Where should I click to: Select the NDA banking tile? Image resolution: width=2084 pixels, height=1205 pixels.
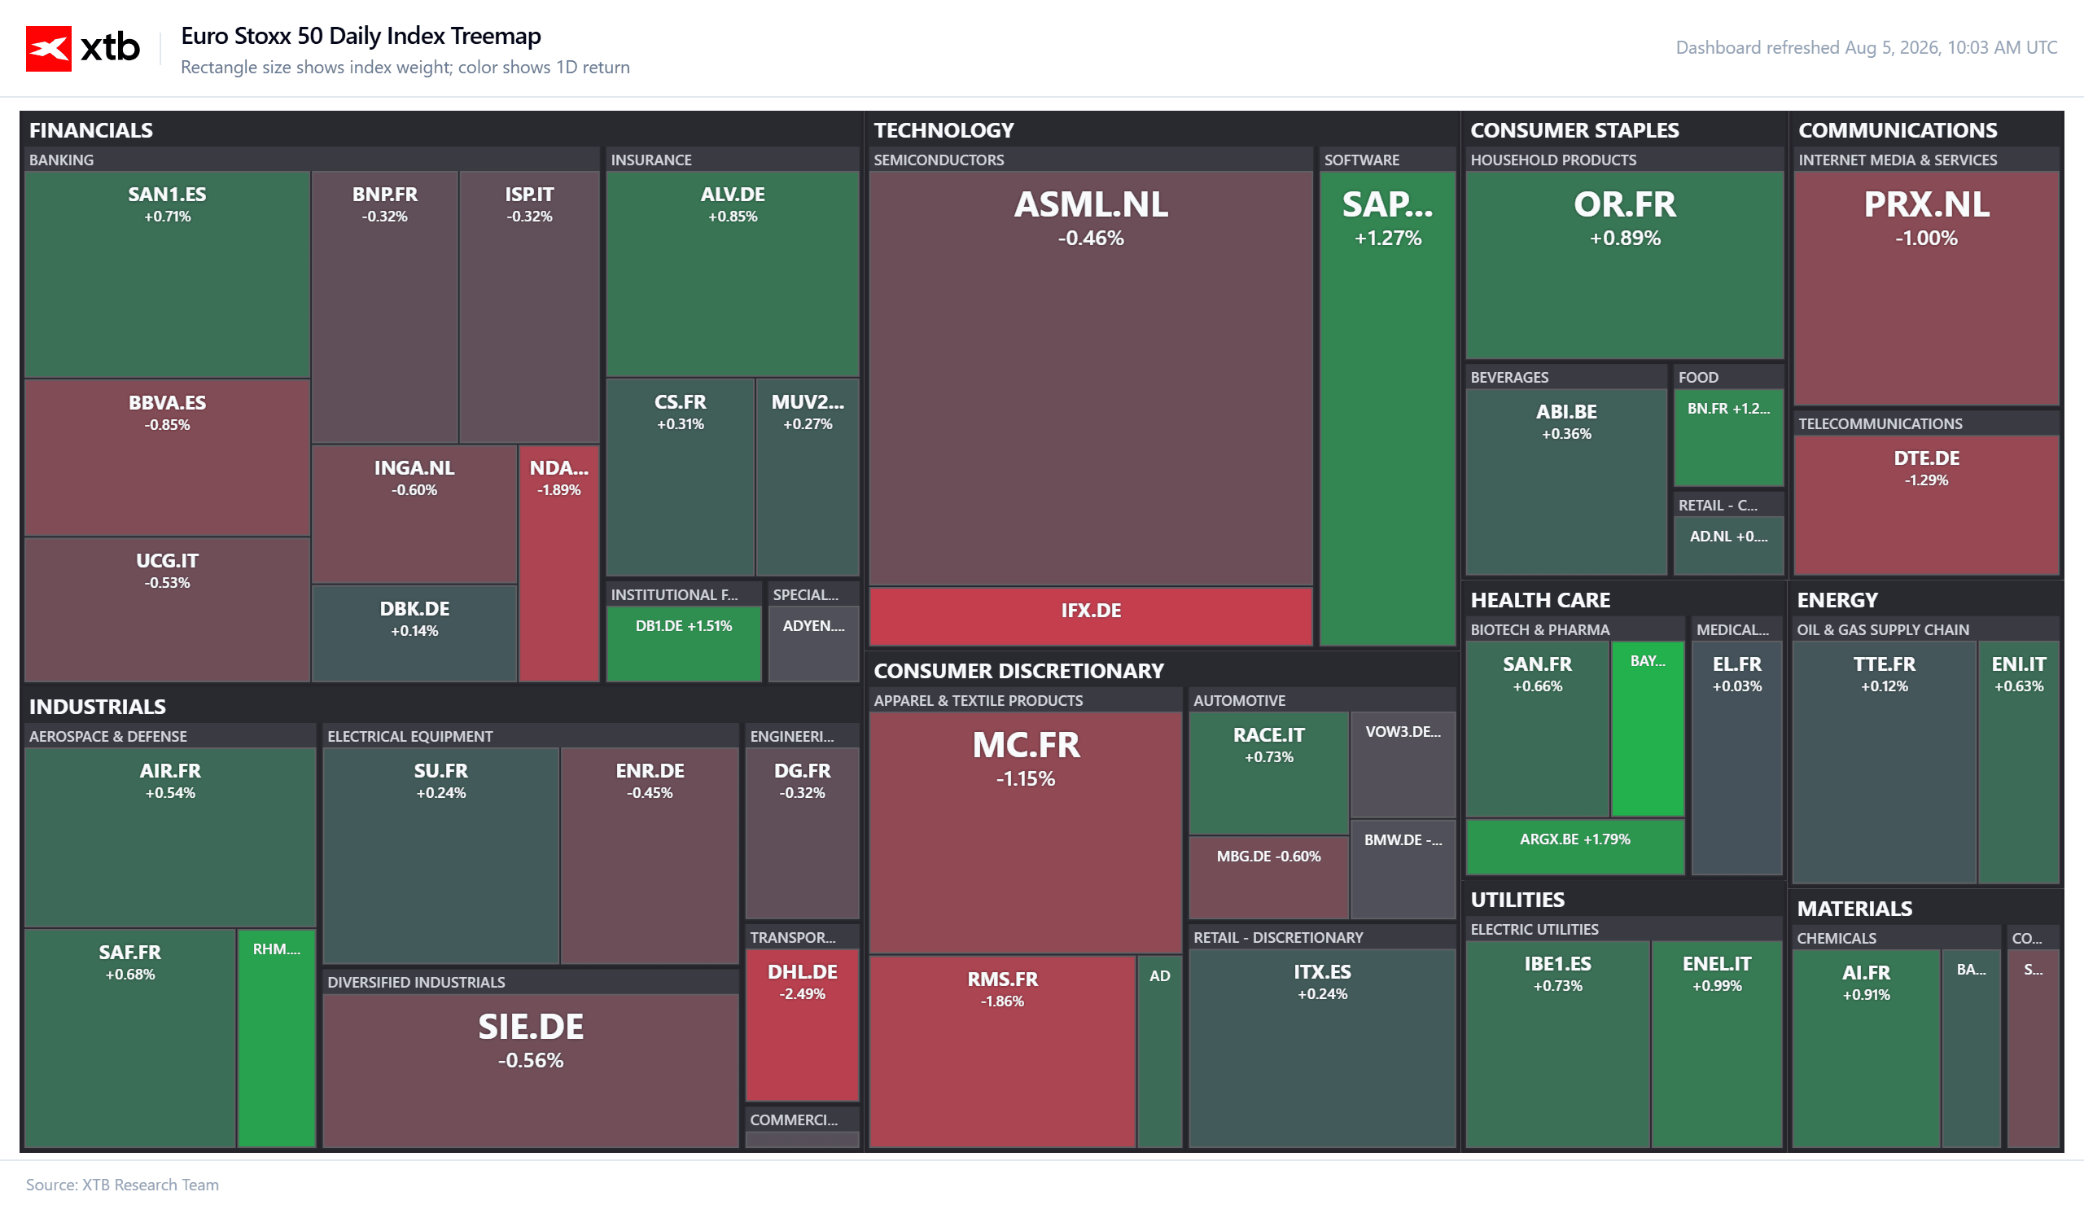pos(559,563)
